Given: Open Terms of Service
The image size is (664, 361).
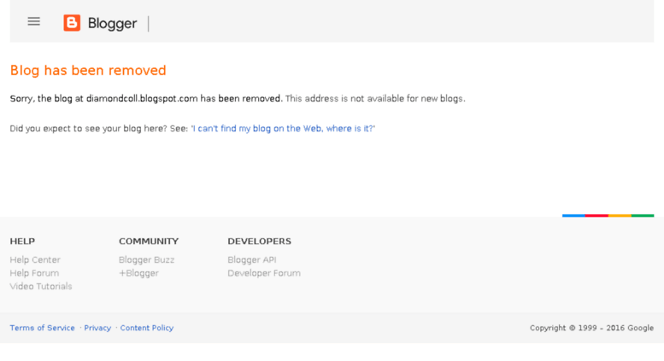Looking at the screenshot, I should click(43, 328).
